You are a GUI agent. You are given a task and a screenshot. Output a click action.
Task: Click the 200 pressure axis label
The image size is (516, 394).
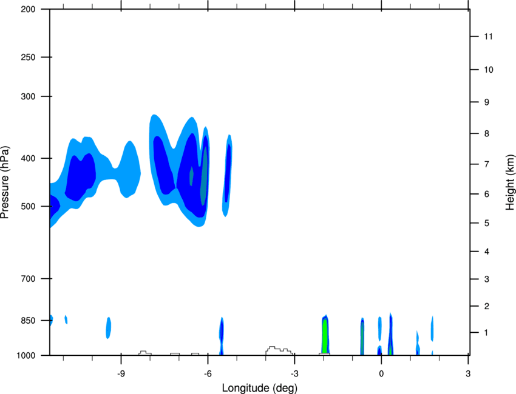click(x=28, y=9)
